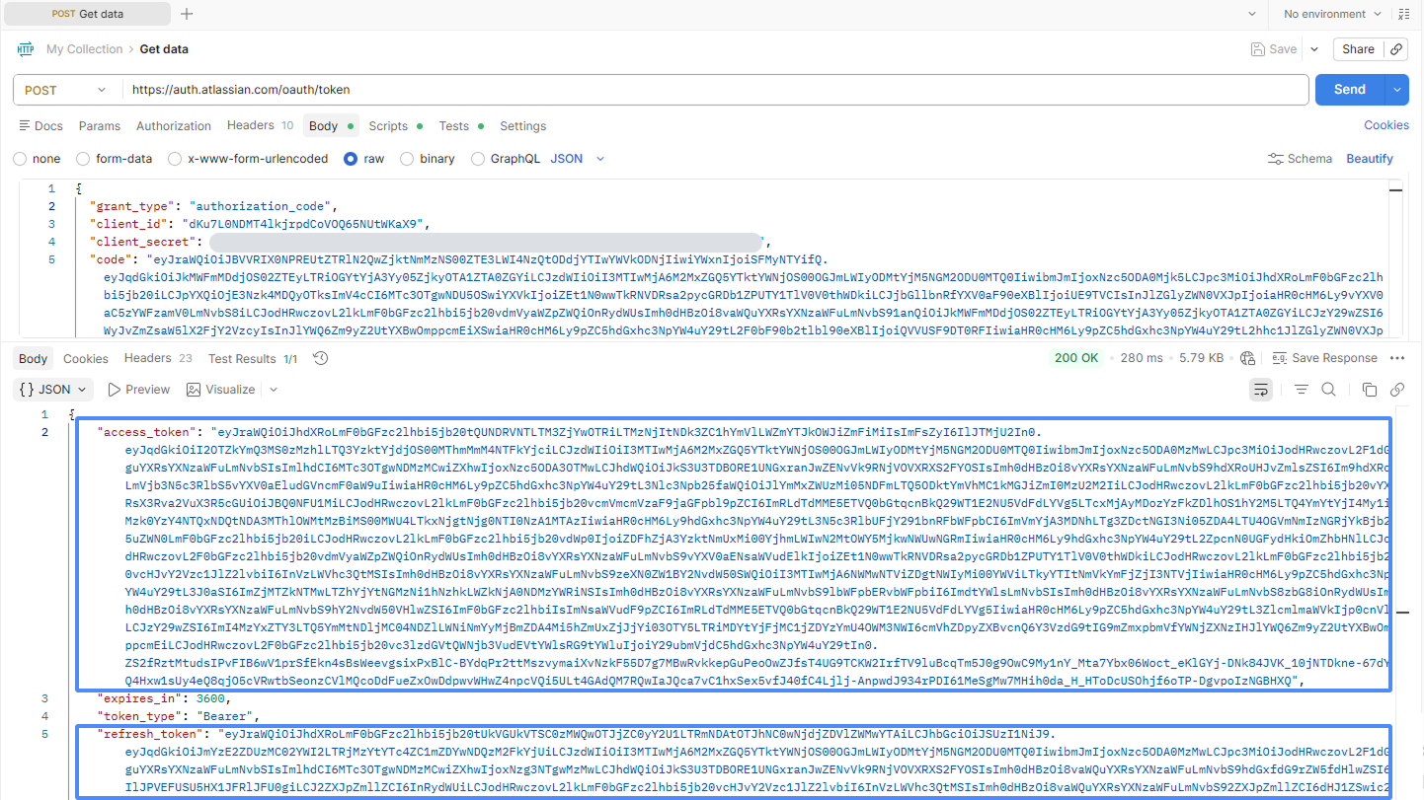Click the client_id line in request body
The image size is (1424, 800).
click(x=258, y=224)
